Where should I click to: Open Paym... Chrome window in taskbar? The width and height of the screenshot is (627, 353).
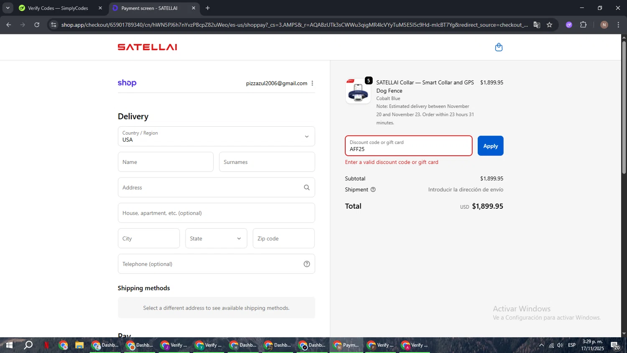[346, 345]
